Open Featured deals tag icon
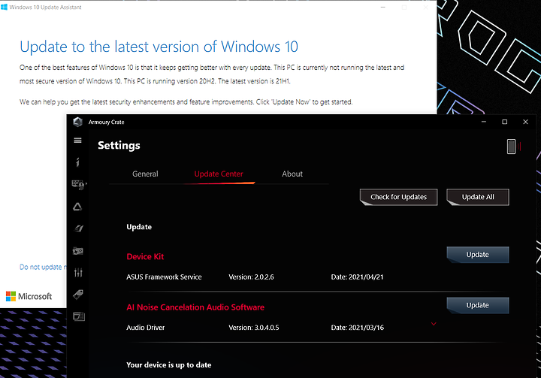541x378 pixels. pyautogui.click(x=78, y=295)
